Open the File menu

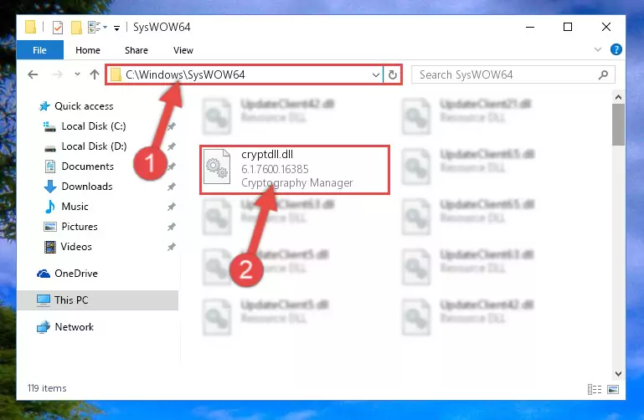click(40, 50)
